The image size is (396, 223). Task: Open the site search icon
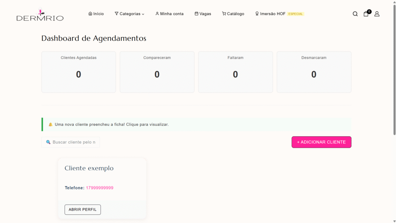click(355, 14)
